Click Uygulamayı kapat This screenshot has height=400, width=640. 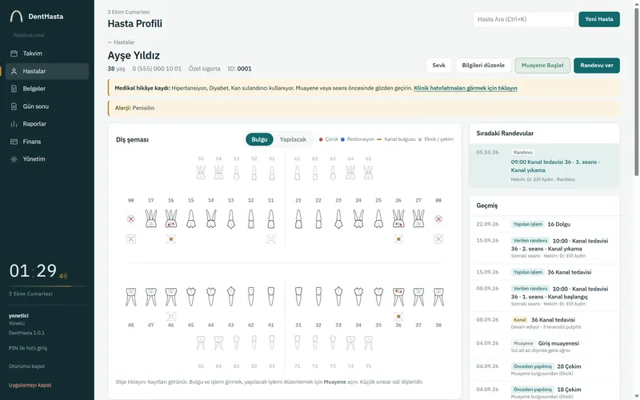(30, 385)
